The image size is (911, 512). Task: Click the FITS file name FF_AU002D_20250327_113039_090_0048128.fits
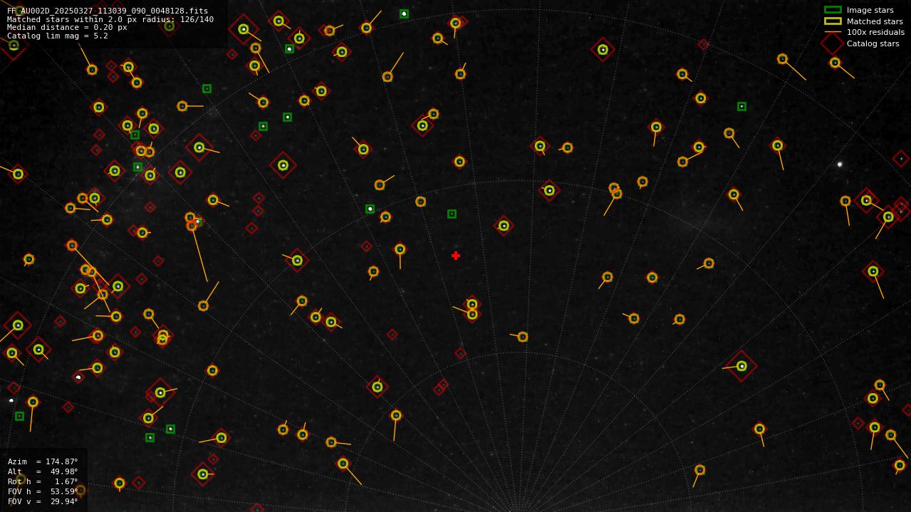tap(108, 11)
